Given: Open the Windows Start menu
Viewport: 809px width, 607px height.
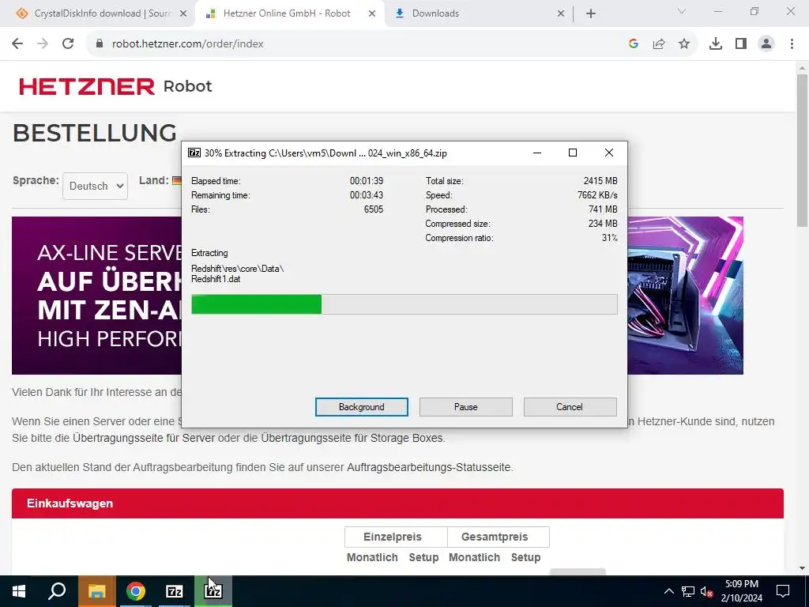Looking at the screenshot, I should click(x=19, y=591).
